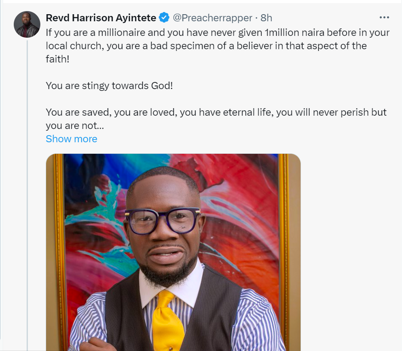Click the @Preacherrapper handle
Viewport: 403px width, 351px height.
point(212,18)
